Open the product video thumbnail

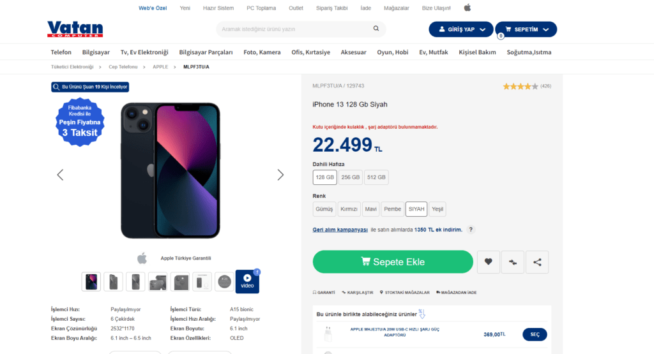(247, 281)
